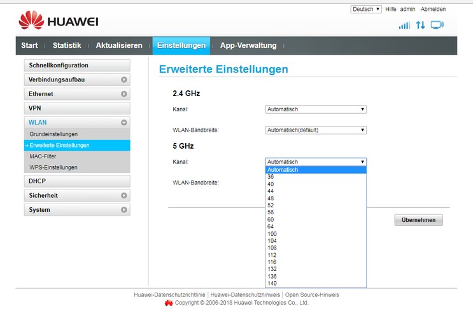Open the Aktualisieren tab
The image size is (473, 318).
119,46
